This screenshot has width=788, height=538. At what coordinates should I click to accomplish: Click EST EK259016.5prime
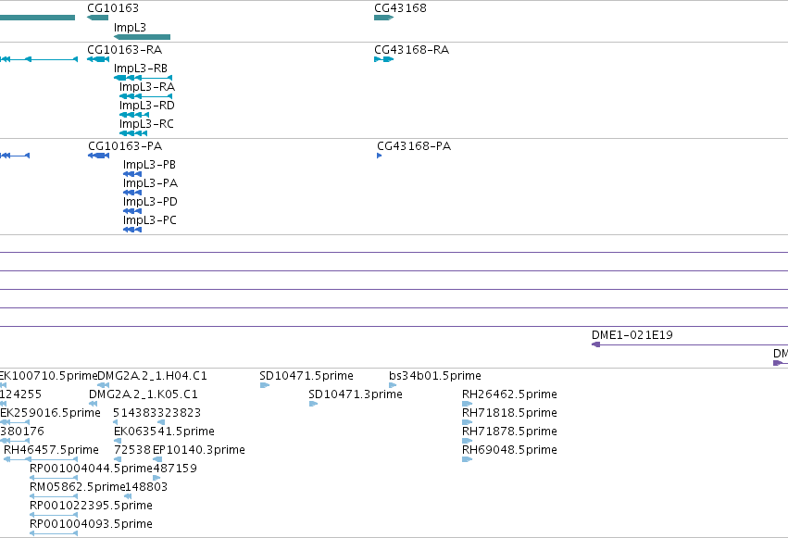click(50, 413)
